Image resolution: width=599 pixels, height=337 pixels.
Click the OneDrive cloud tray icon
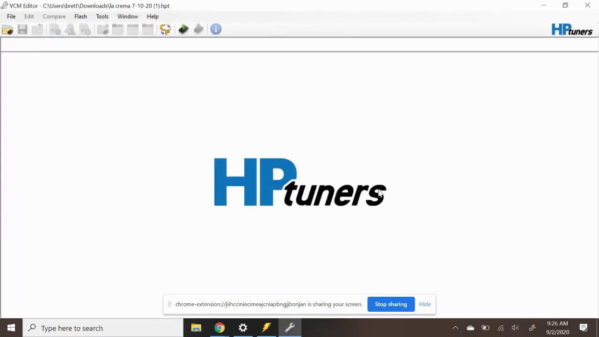coord(470,328)
